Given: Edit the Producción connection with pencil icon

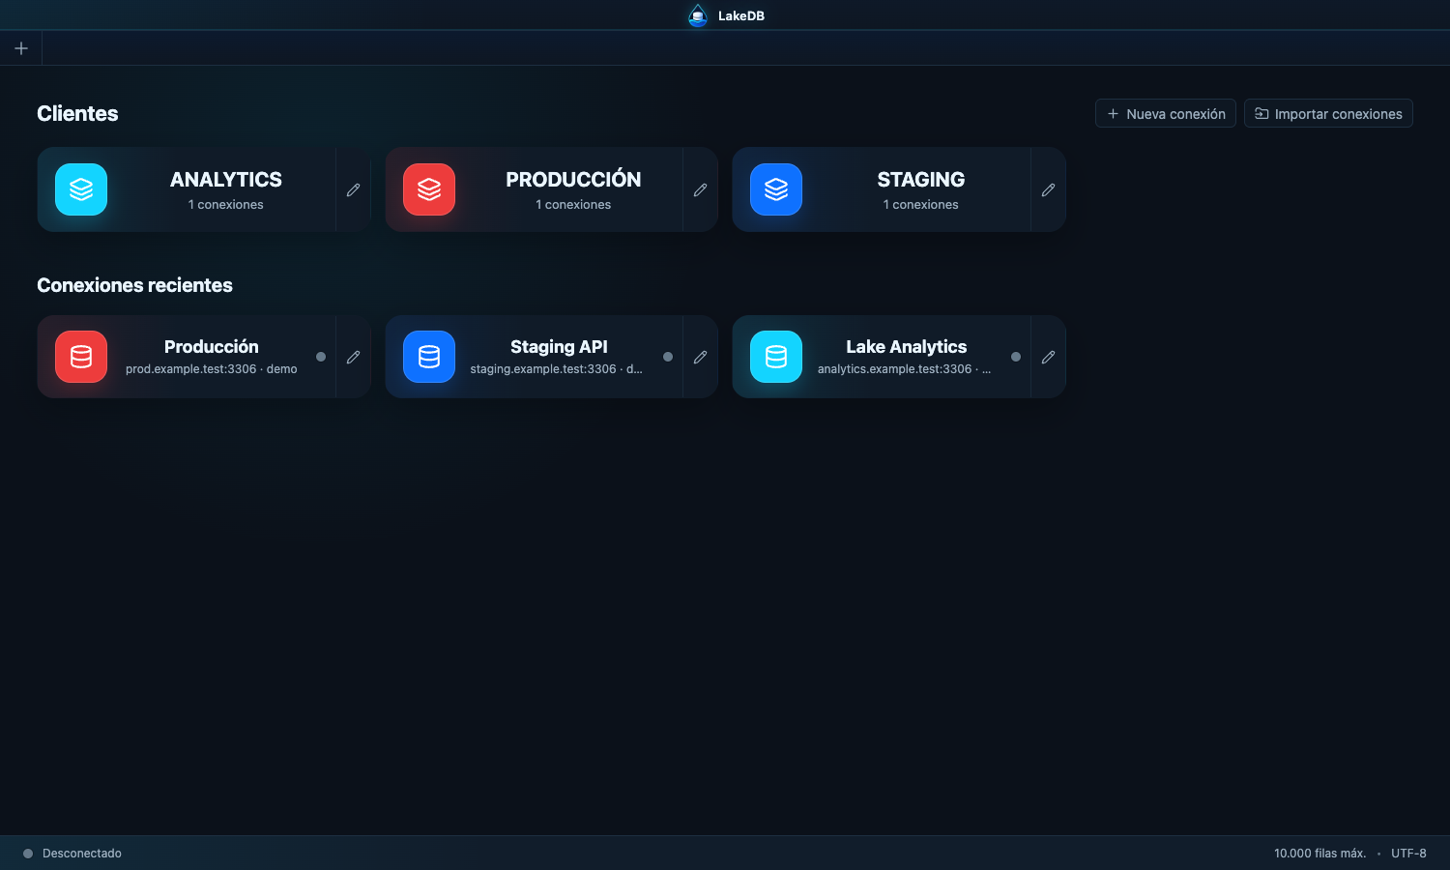Looking at the screenshot, I should point(353,357).
